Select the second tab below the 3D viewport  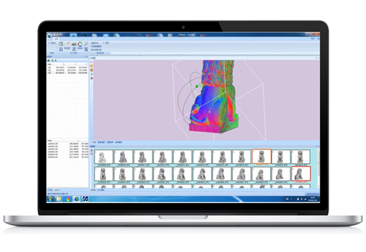coord(101,142)
